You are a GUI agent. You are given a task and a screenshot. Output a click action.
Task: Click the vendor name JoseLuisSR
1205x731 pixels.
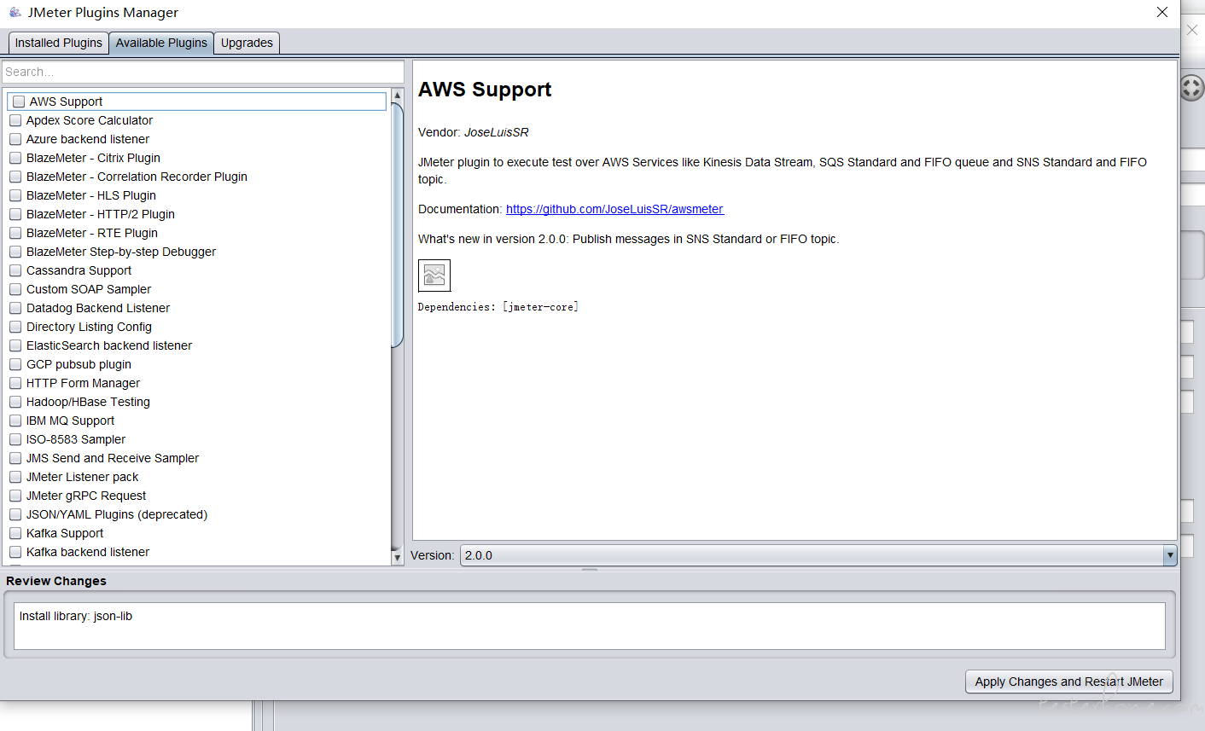(497, 132)
